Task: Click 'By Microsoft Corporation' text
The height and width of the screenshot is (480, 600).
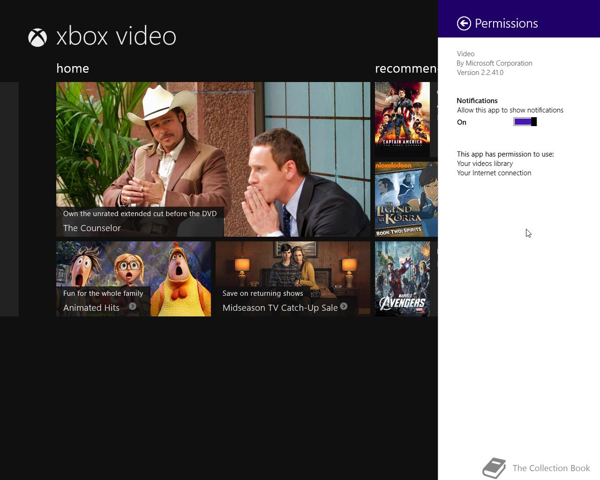Action: pyautogui.click(x=495, y=63)
